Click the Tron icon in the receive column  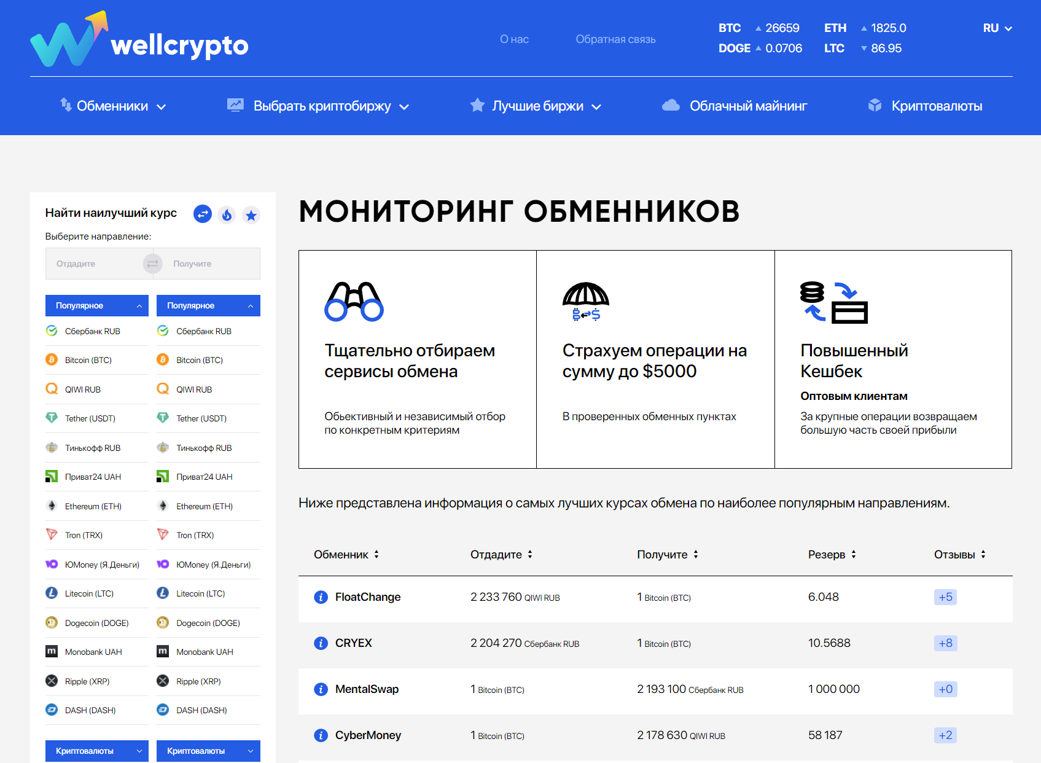point(163,534)
